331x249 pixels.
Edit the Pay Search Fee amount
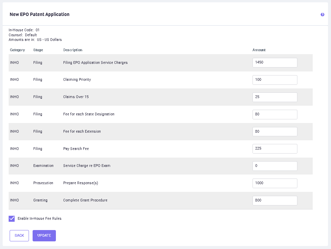(274, 149)
